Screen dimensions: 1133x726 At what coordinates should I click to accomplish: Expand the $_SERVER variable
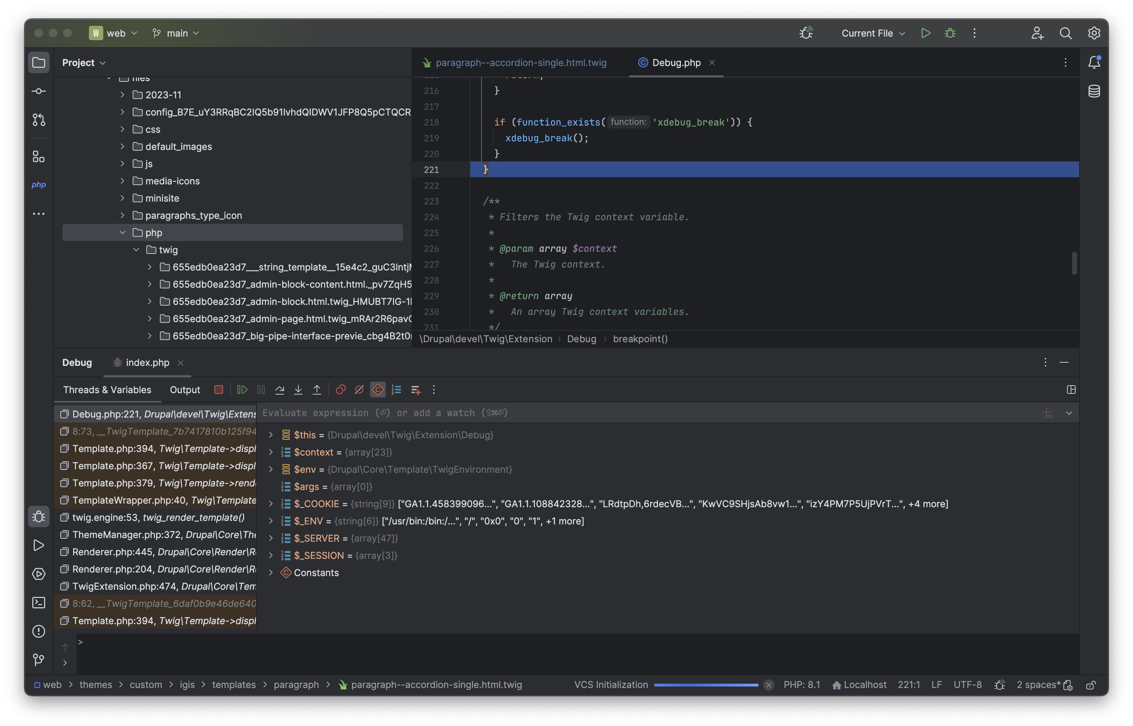[x=271, y=538]
